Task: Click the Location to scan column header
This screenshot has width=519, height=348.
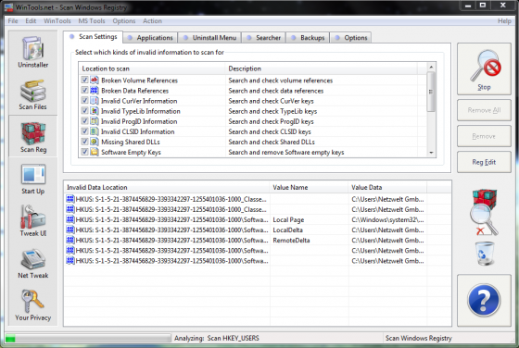Action: pyautogui.click(x=152, y=68)
